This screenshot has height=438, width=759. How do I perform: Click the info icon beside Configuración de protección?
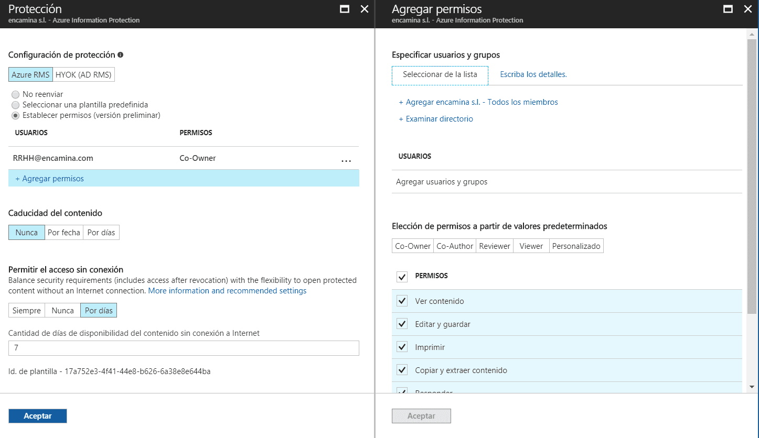[x=121, y=54]
